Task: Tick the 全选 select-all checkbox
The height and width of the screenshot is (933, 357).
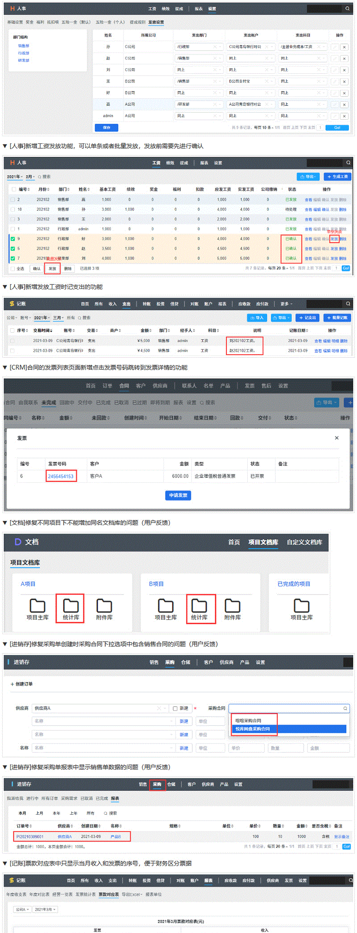Action: coord(12,268)
